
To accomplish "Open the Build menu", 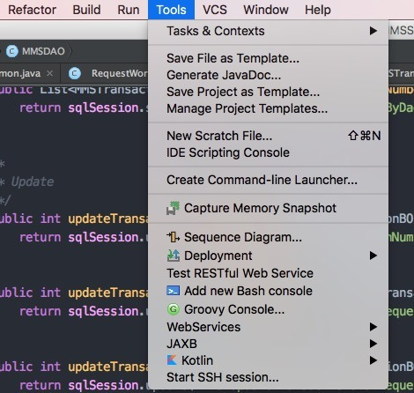I will point(86,10).
